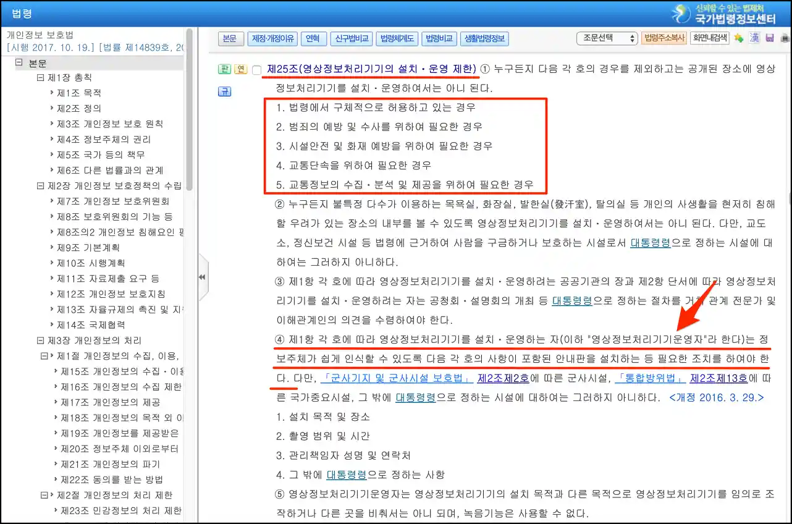
Task: Select 제3조 개인정보 보호 원칙
Action: pos(110,124)
